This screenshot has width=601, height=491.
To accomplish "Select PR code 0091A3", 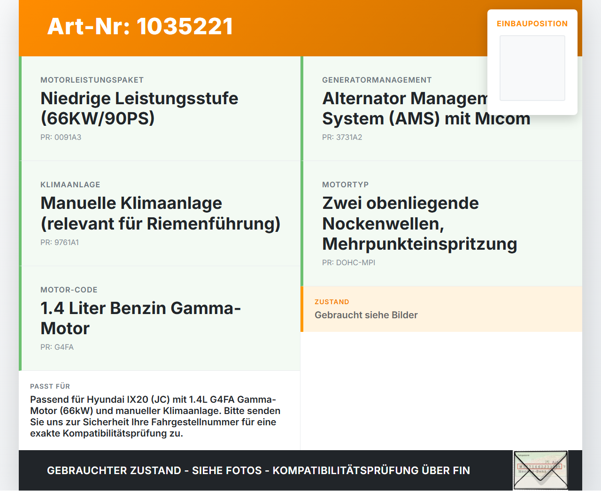I will click(x=61, y=138).
